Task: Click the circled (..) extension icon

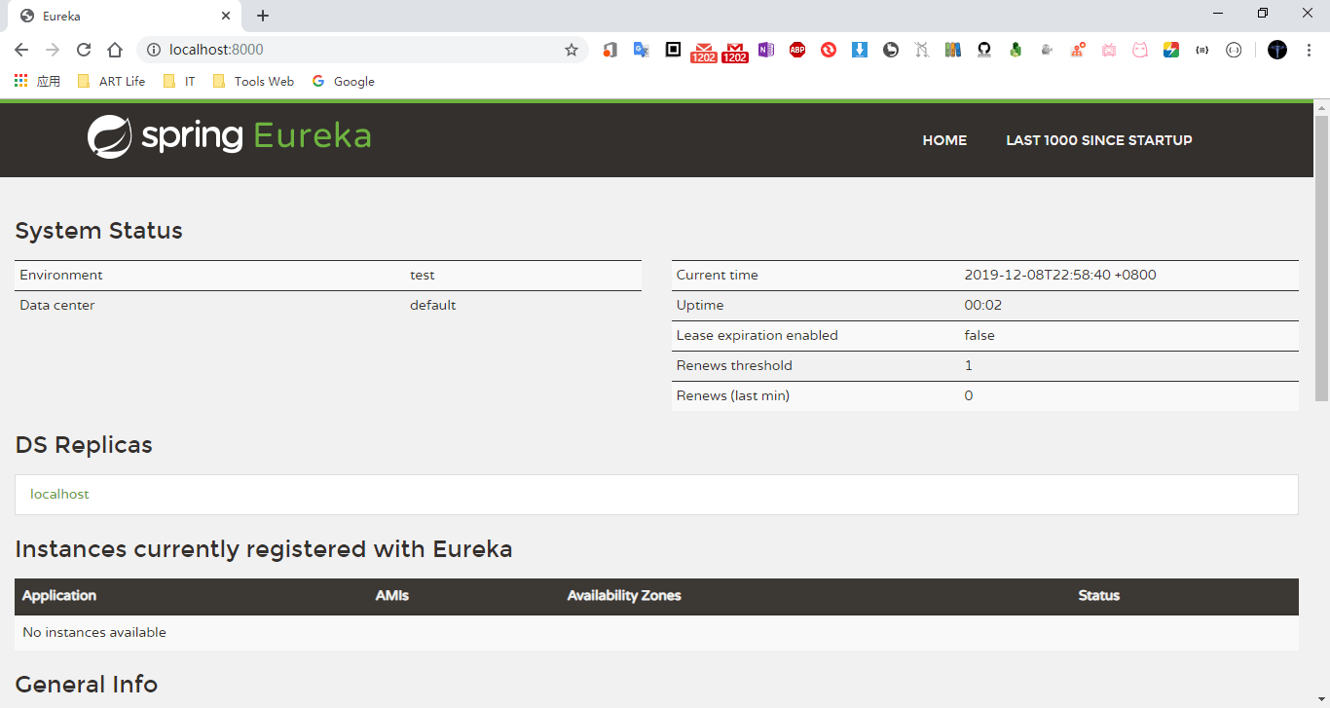Action: point(1234,50)
